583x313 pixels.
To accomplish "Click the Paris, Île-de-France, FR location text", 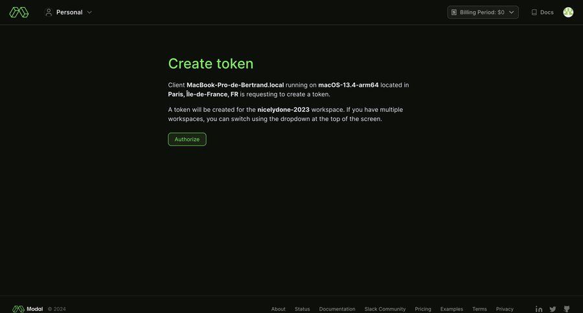I will click(203, 94).
